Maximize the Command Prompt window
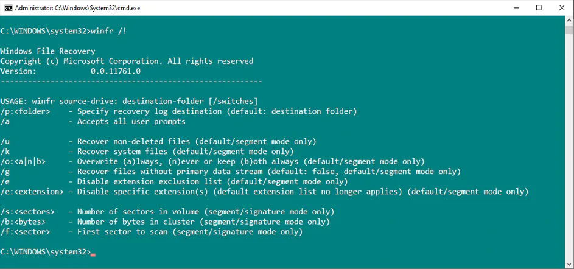This screenshot has height=269, width=574. point(539,7)
